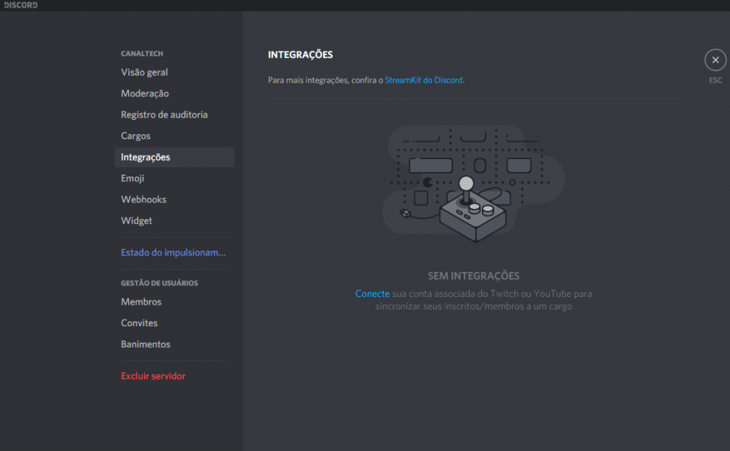Click the SEM INTEGRAÇÕES heading
730x451 pixels.
pyautogui.click(x=473, y=276)
